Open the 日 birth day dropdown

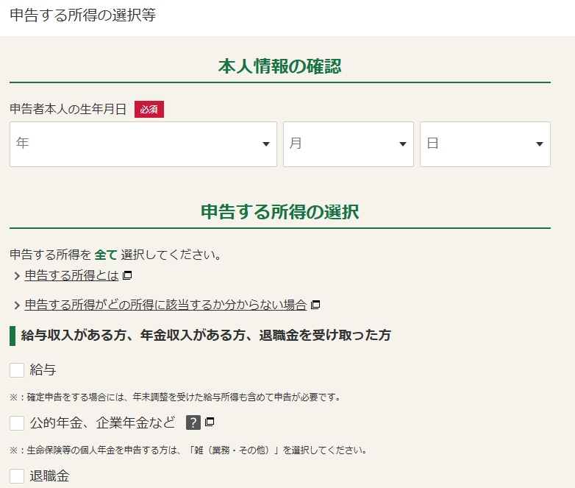485,144
